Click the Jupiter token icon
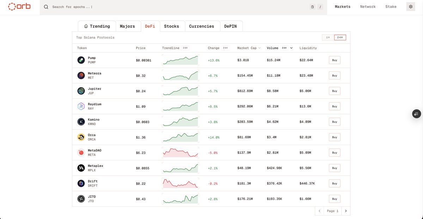The height and width of the screenshot is (219, 423). coord(81,91)
